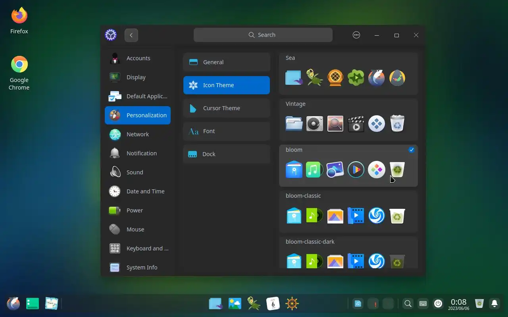The width and height of the screenshot is (508, 317).
Task: Select the Vintage theme label
Action: pos(296,104)
